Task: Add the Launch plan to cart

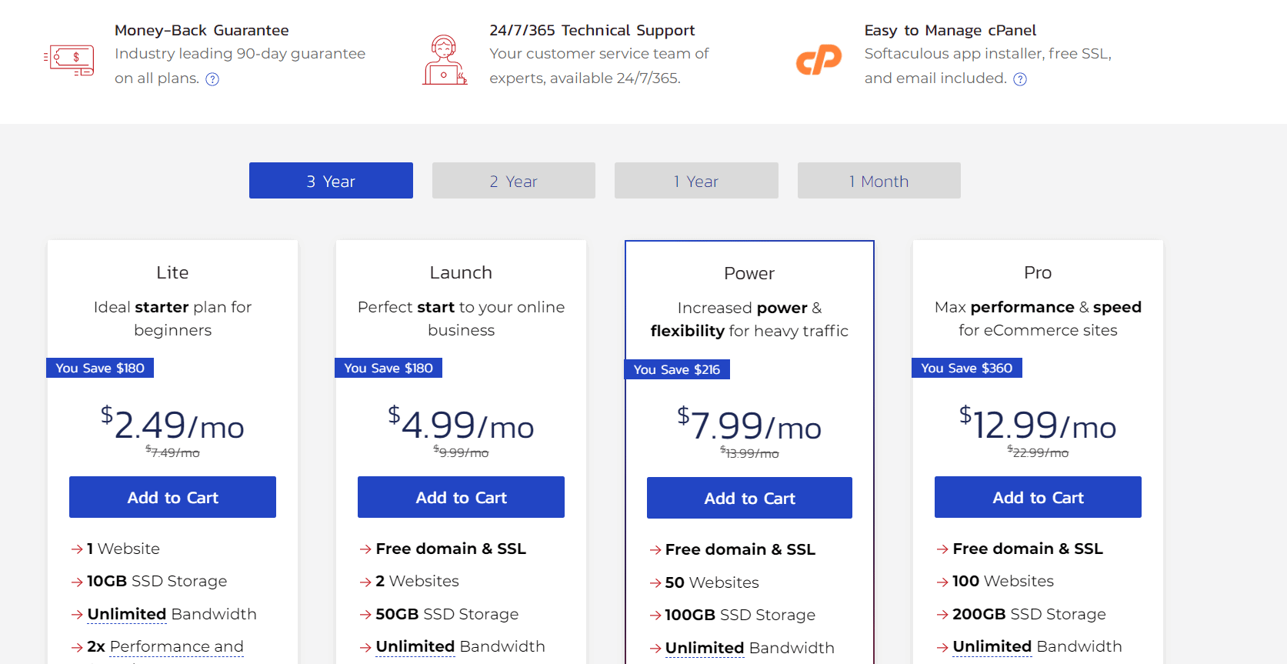Action: [461, 498]
